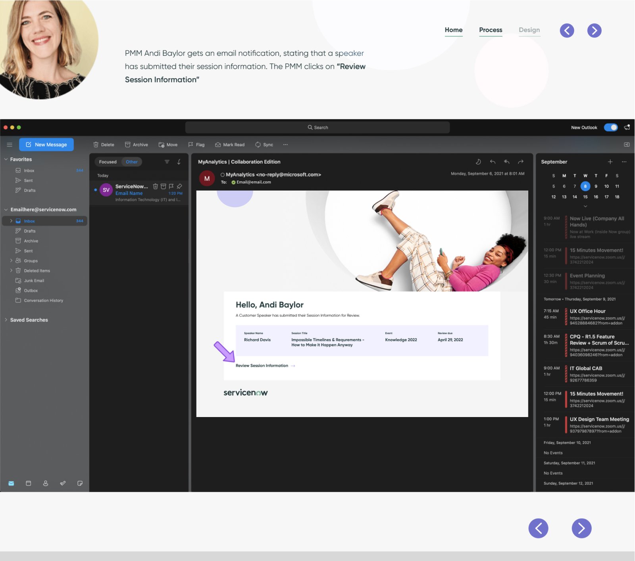Click Review Session Information link
Image resolution: width=635 pixels, height=561 pixels.
pos(265,366)
